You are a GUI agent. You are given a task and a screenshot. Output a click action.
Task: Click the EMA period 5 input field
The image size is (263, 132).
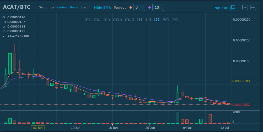pyautogui.click(x=139, y=8)
